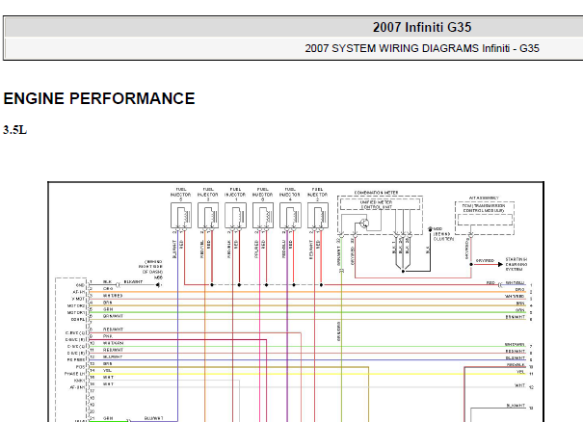Click the 'ENGINE PERFORMANCE' heading
This screenshot has height=422, width=583.
99,98
